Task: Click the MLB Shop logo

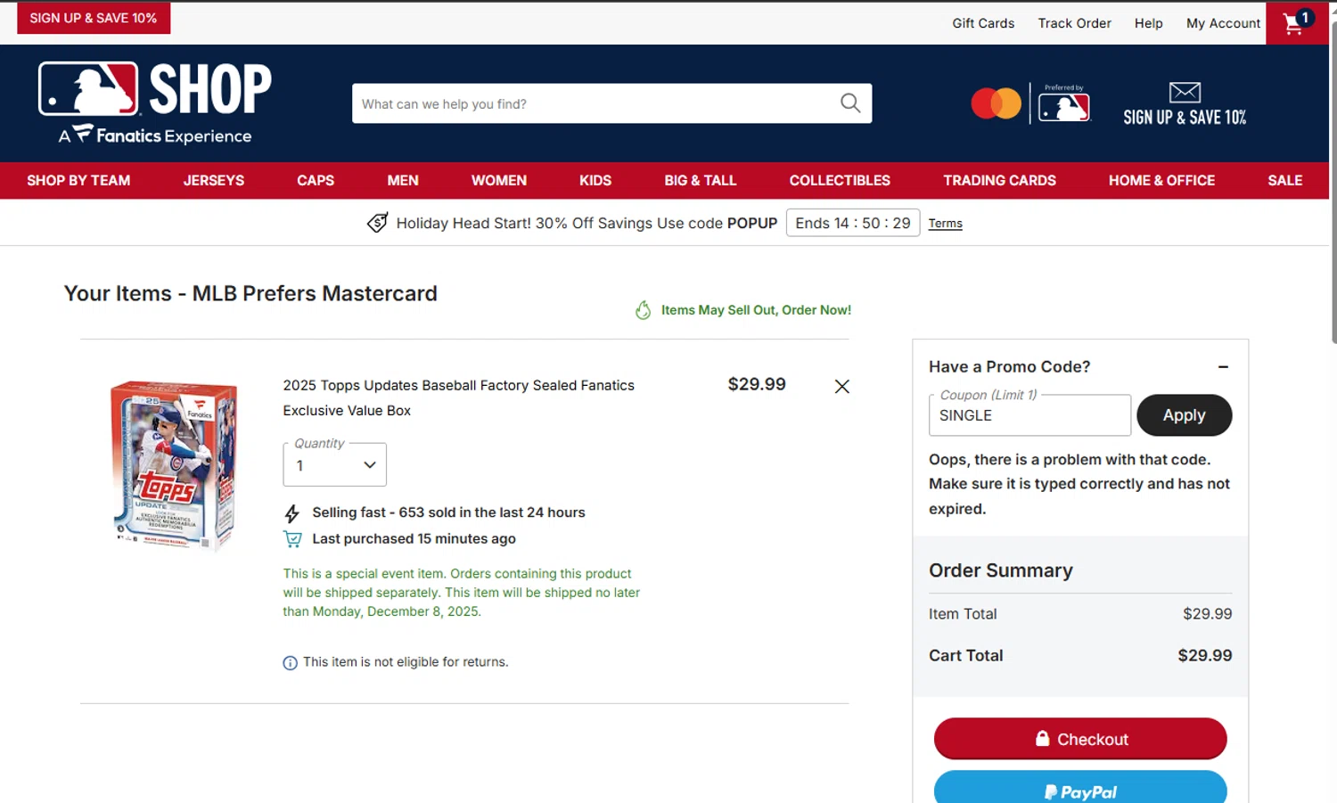Action: (155, 102)
